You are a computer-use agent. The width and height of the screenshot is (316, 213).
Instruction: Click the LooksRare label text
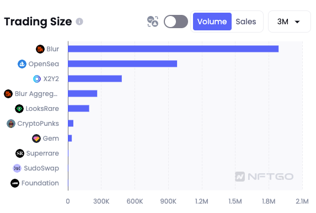42,109
